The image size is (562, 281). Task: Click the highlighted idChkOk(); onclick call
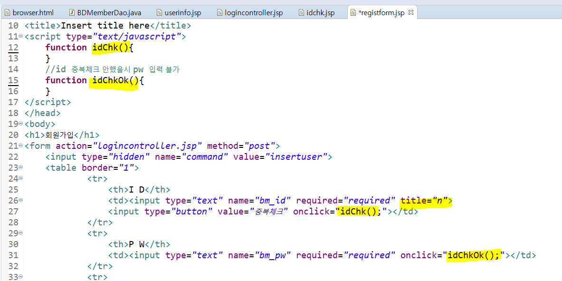tap(474, 255)
